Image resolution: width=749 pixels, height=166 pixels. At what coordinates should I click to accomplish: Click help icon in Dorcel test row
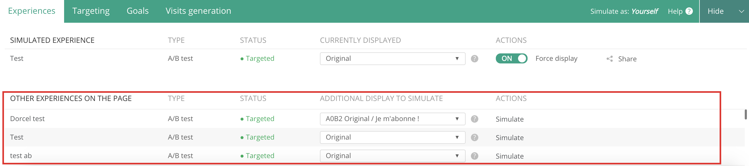coord(474,119)
